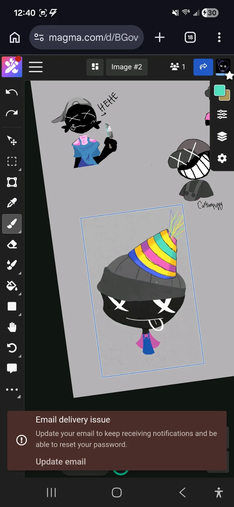This screenshot has width=234, height=507.
Task: Open the browser three-dot menu
Action: point(219,37)
